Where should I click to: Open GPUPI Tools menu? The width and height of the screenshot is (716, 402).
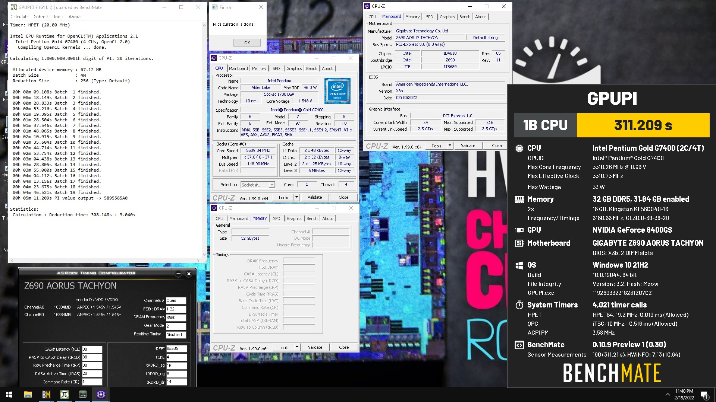point(58,17)
